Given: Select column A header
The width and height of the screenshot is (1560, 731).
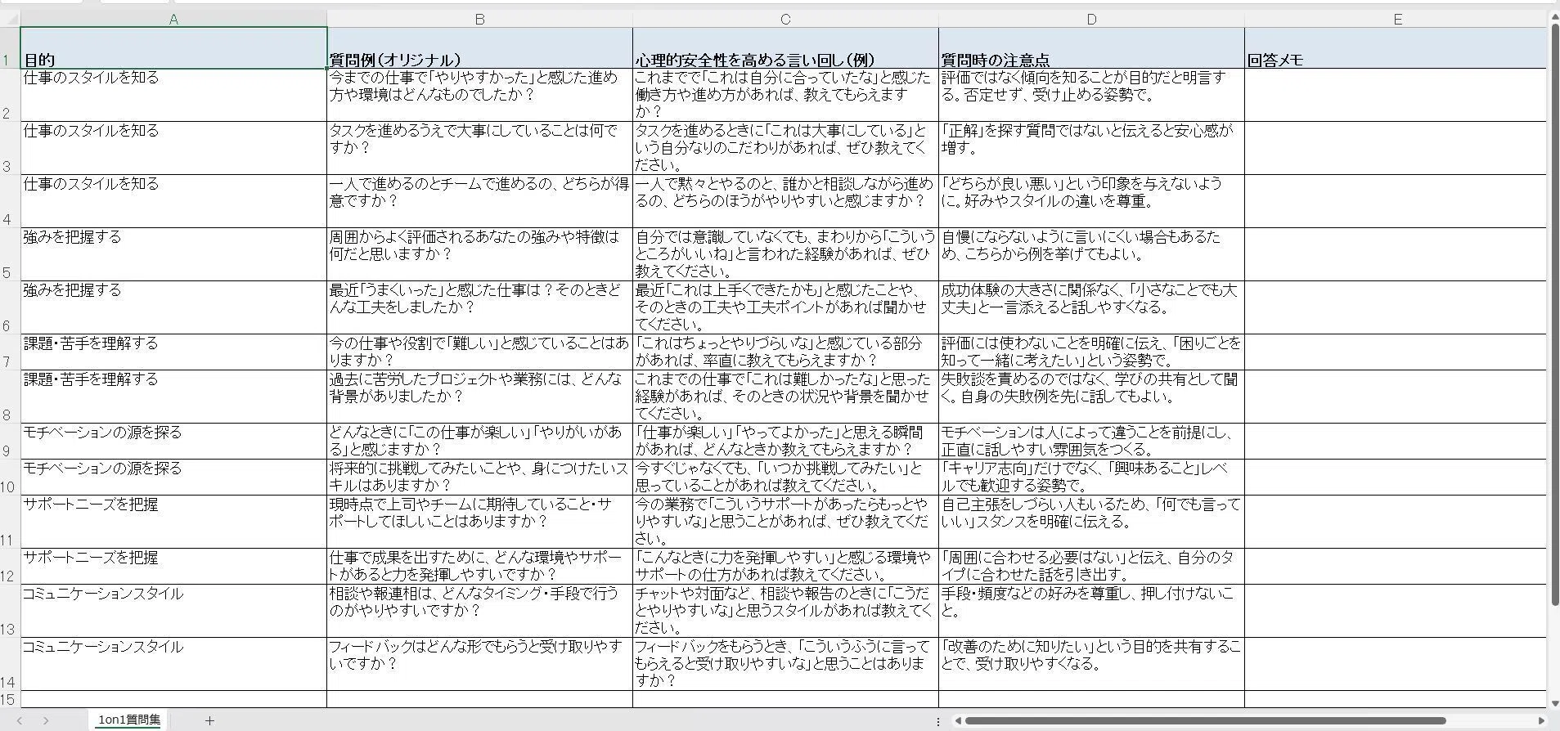Looking at the screenshot, I should pyautogui.click(x=173, y=19).
